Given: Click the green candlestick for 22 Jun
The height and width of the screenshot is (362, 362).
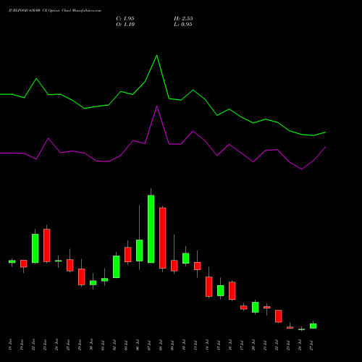Looking at the screenshot, I should [x=35, y=248].
